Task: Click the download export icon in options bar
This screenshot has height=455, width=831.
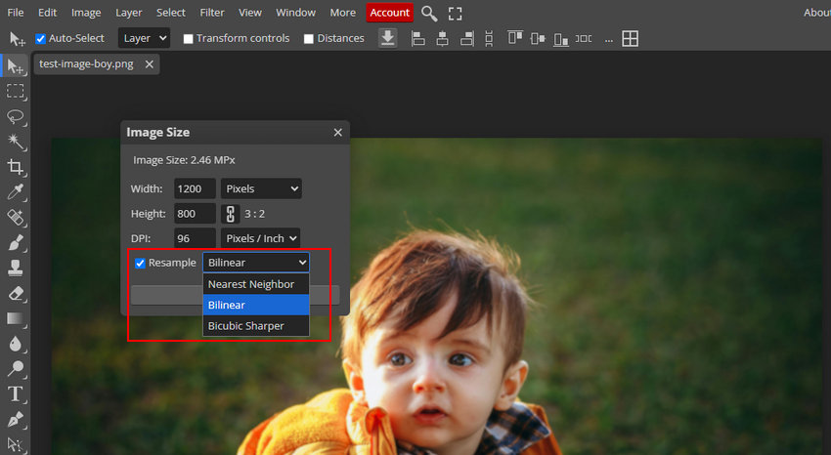Action: [388, 38]
